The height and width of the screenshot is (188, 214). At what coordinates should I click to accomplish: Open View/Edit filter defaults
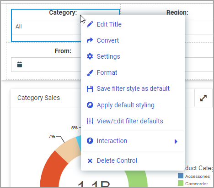(130, 121)
